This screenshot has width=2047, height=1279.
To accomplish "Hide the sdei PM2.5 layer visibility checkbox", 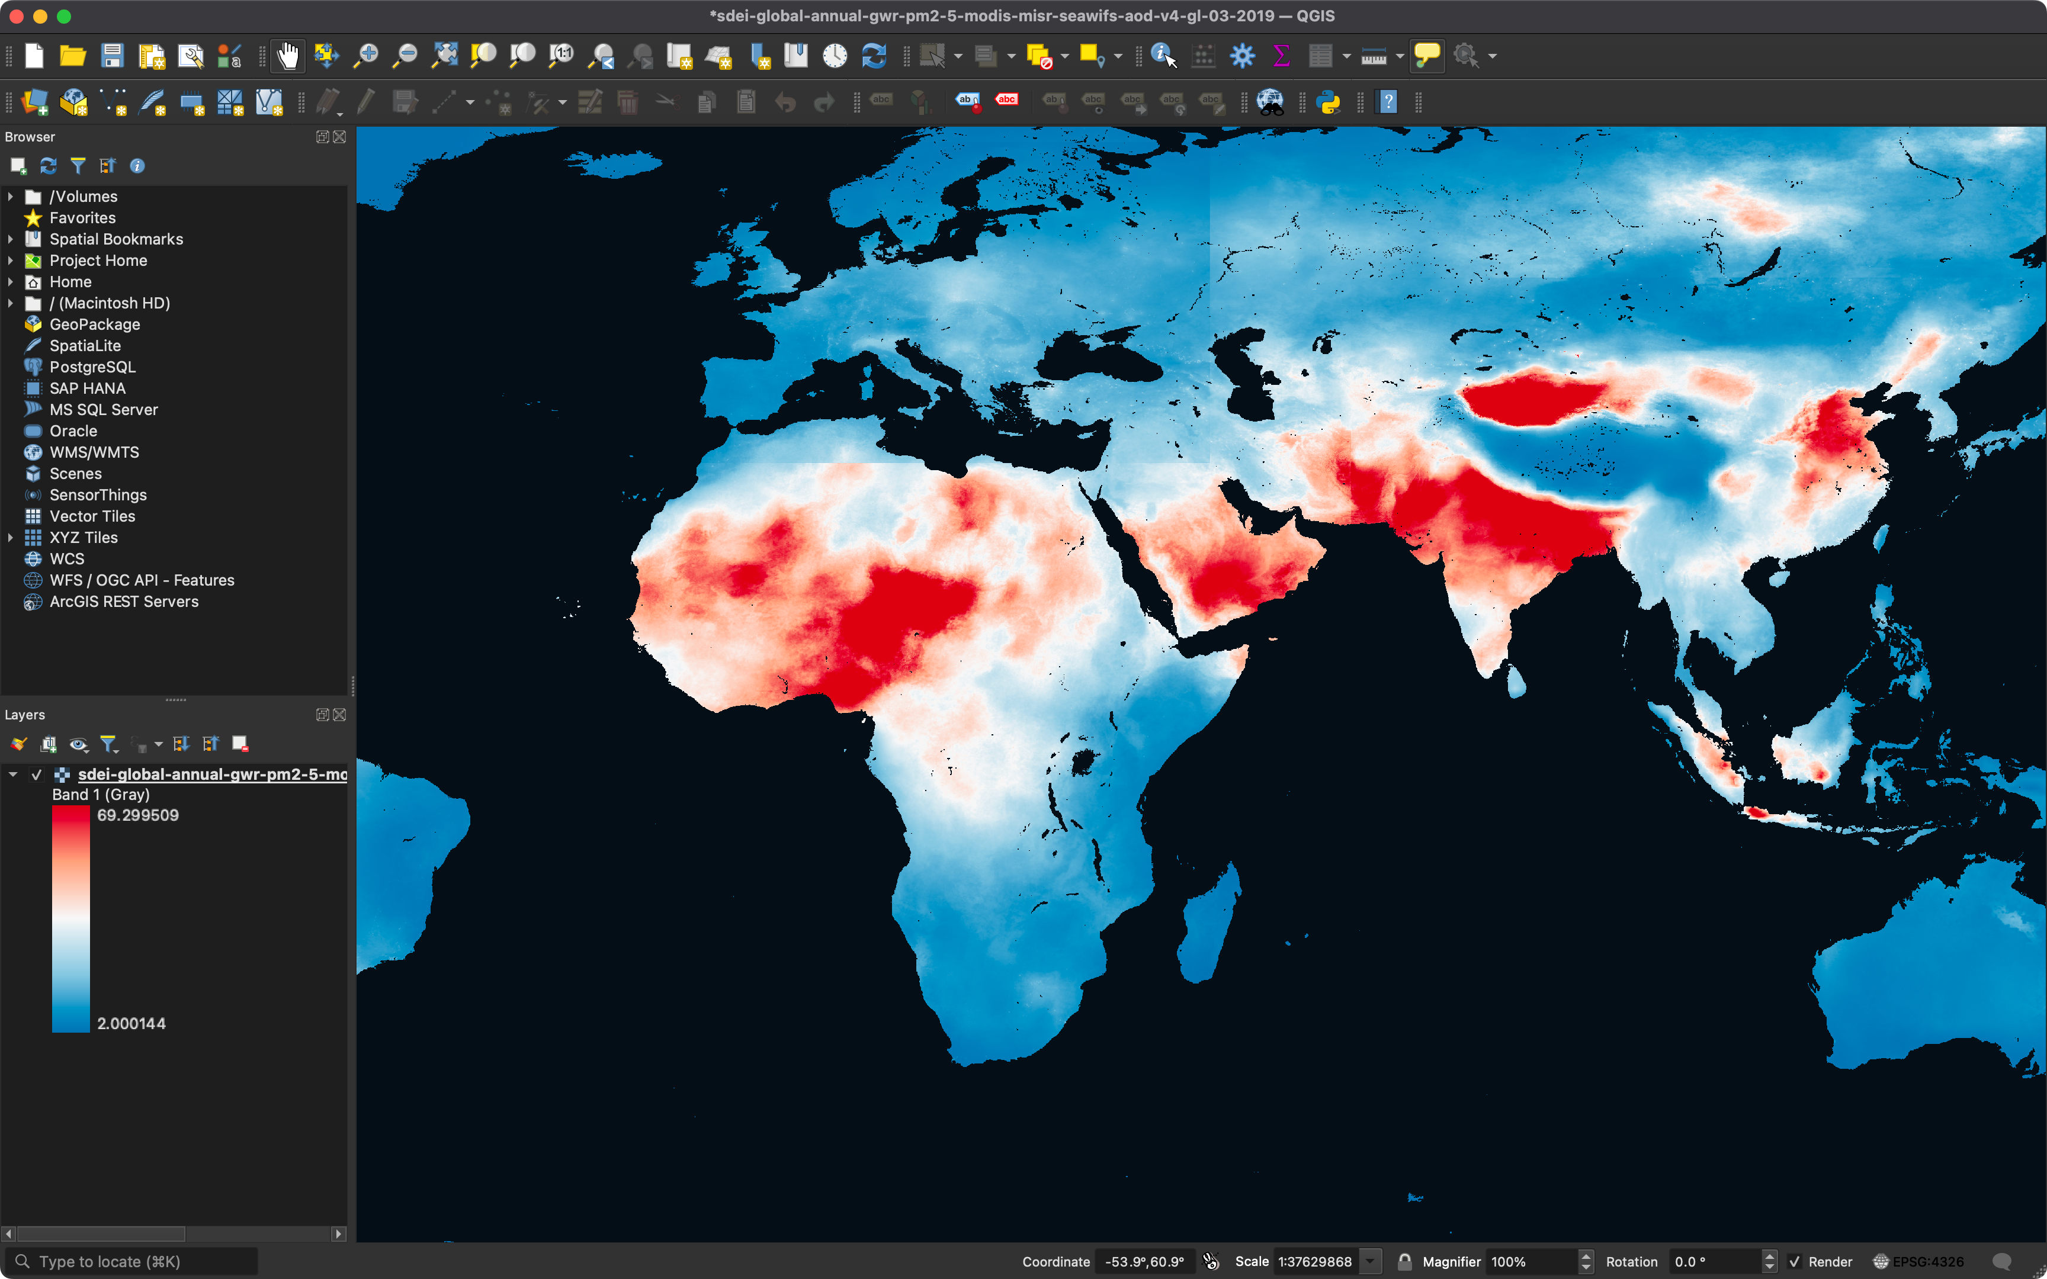I will [x=37, y=774].
